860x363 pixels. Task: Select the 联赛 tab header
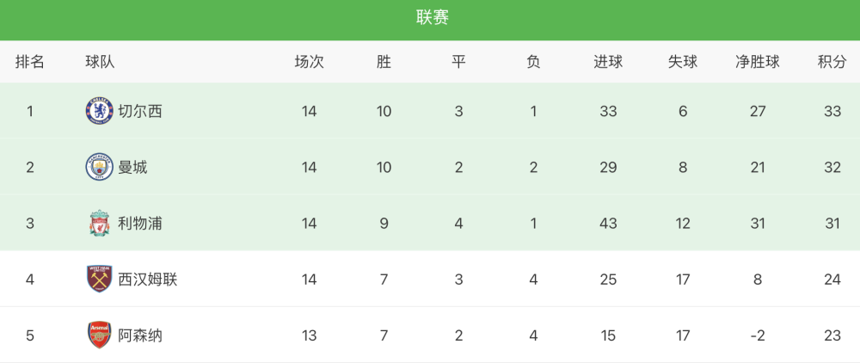(x=433, y=17)
